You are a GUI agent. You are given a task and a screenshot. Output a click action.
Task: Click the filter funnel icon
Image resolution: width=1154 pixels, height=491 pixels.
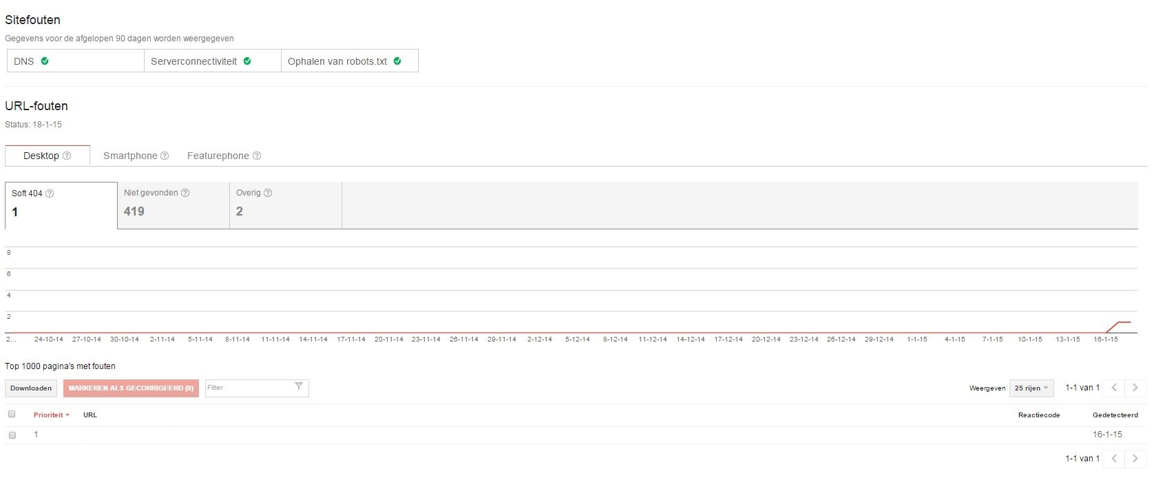pos(298,387)
